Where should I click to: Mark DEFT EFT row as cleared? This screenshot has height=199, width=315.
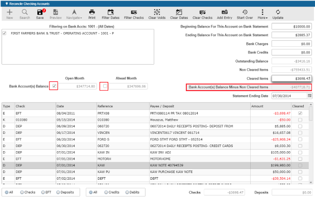300,178
